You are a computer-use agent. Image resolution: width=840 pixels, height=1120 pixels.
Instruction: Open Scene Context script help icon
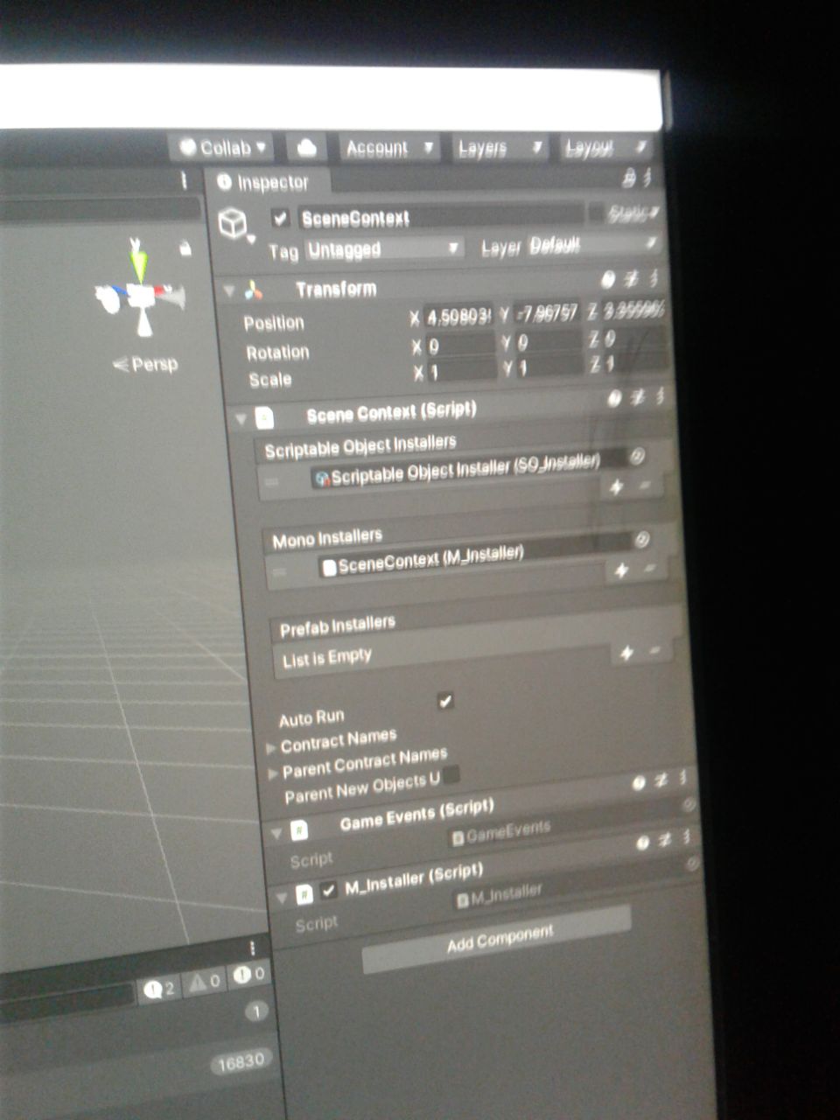tap(614, 399)
